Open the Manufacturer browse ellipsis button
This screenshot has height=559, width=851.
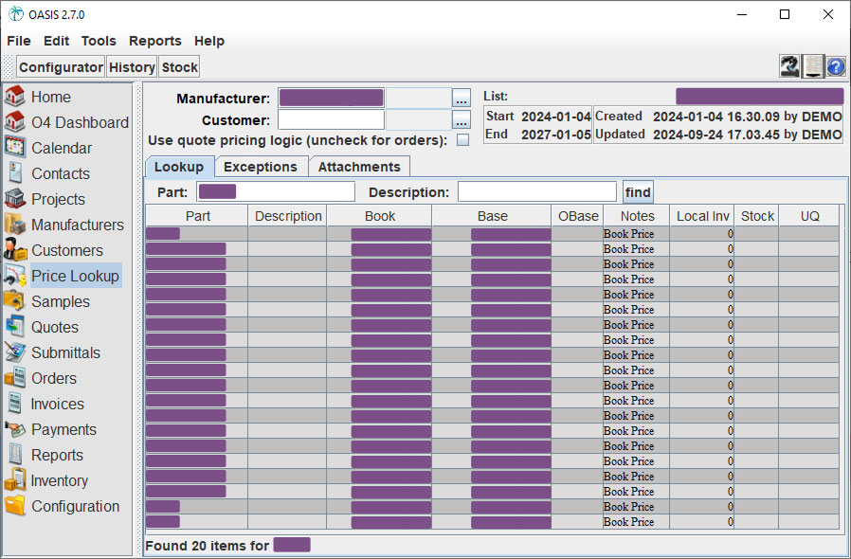[461, 98]
